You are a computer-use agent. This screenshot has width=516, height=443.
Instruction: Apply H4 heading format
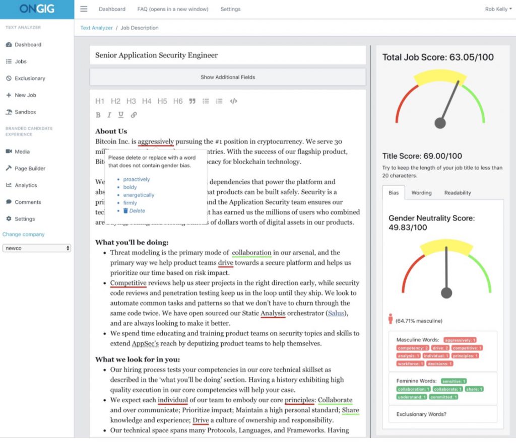[x=147, y=101]
